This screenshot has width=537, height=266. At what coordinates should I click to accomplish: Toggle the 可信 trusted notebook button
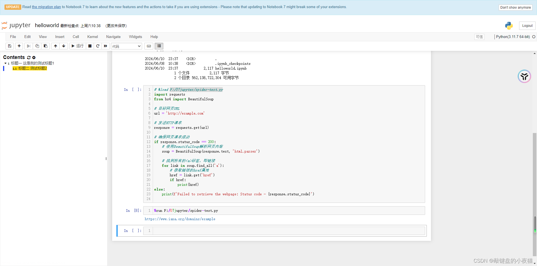tap(479, 37)
